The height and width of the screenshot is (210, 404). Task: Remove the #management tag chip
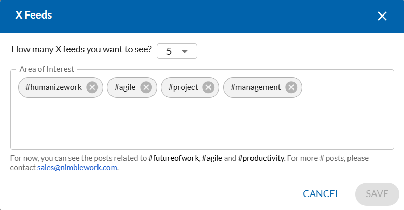pyautogui.click(x=291, y=87)
